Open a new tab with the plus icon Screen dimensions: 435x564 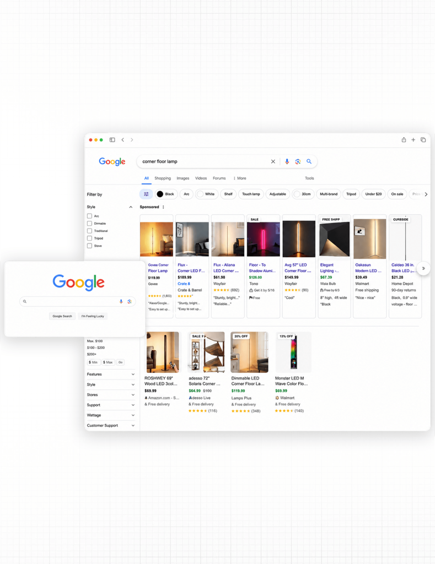click(413, 139)
